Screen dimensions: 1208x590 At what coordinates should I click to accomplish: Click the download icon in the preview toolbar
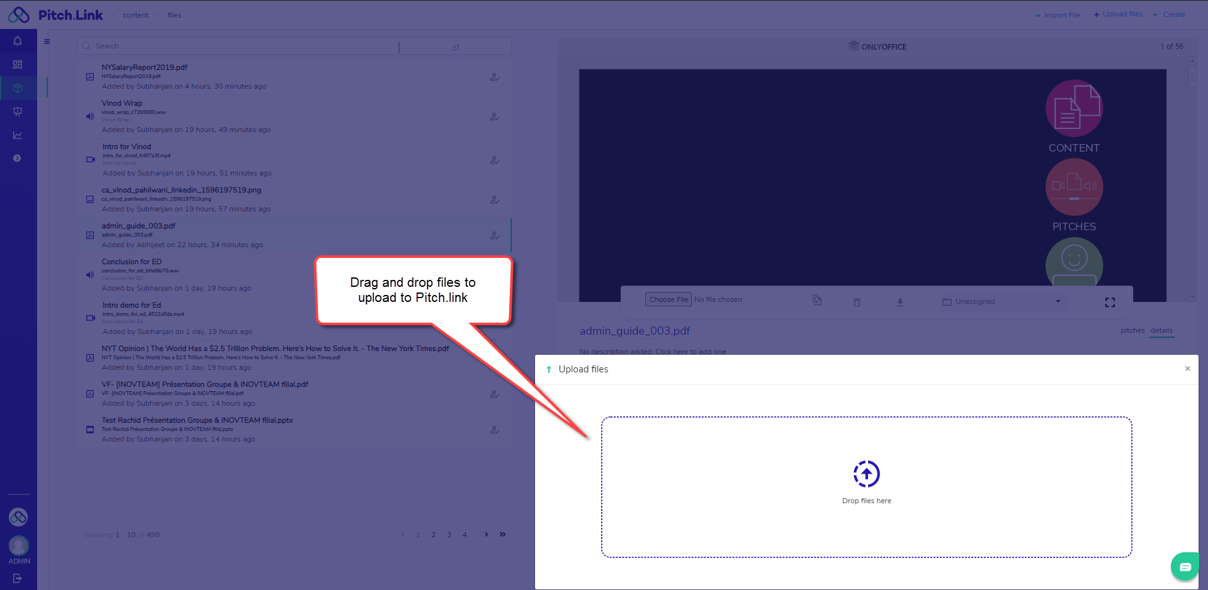click(900, 302)
